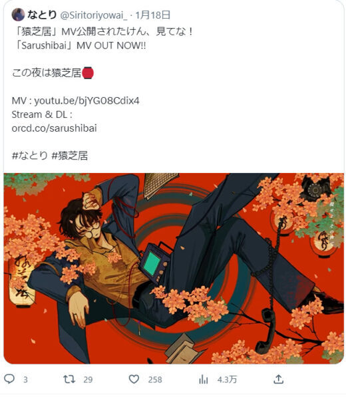
Task: Click the retweet arrows icon
Action: pos(69,379)
